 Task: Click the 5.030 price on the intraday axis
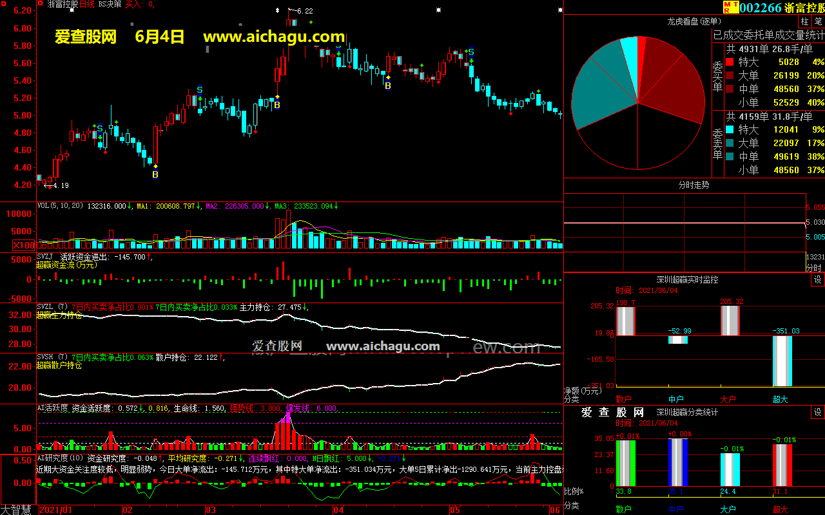click(815, 222)
